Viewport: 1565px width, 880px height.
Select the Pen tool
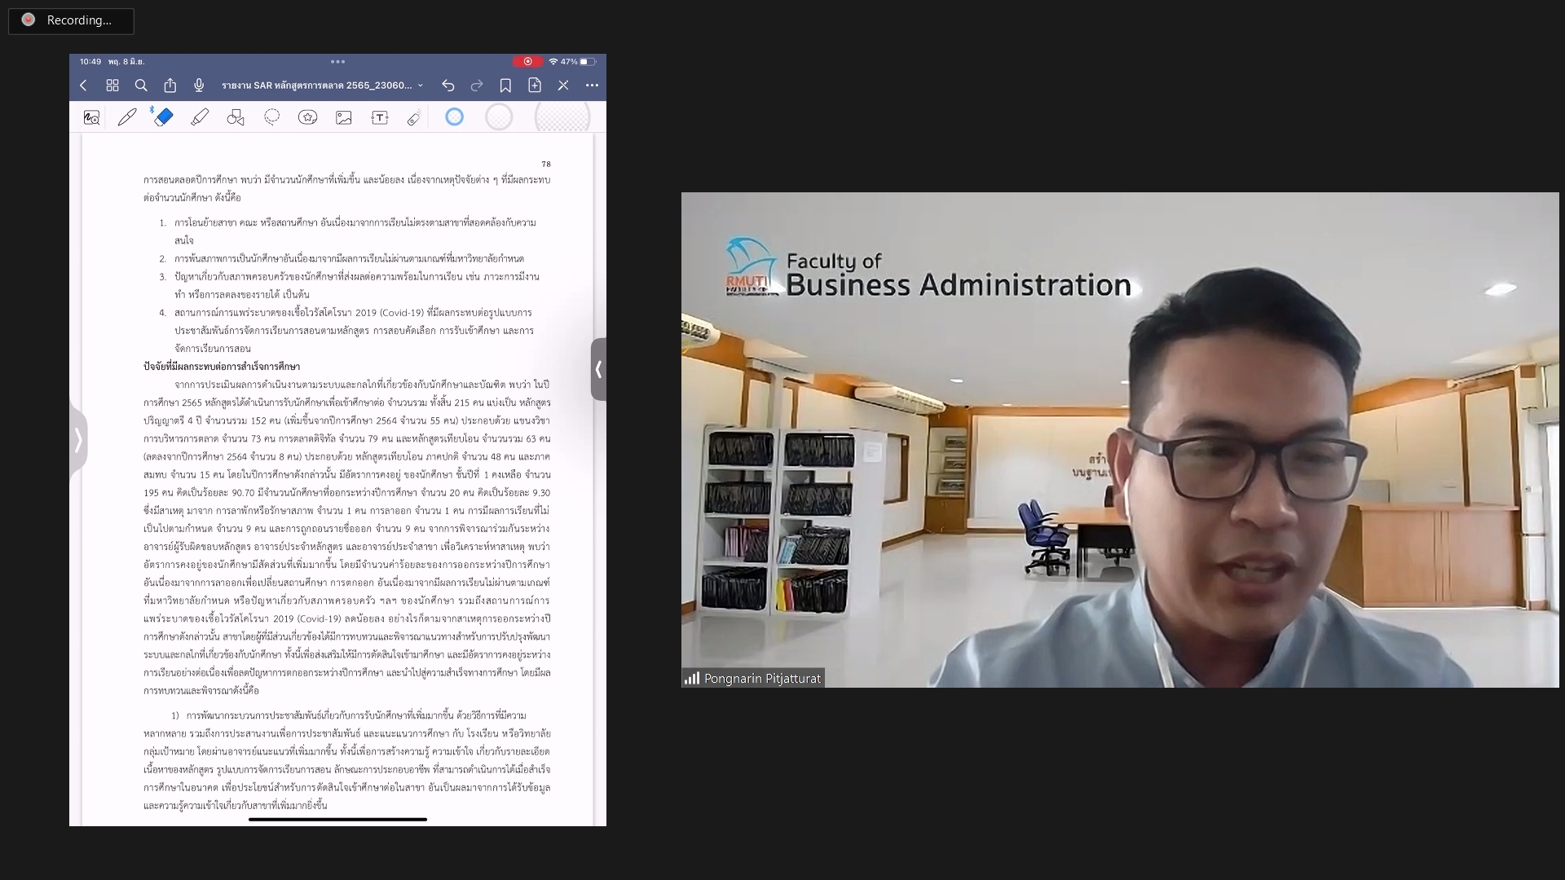(x=127, y=117)
